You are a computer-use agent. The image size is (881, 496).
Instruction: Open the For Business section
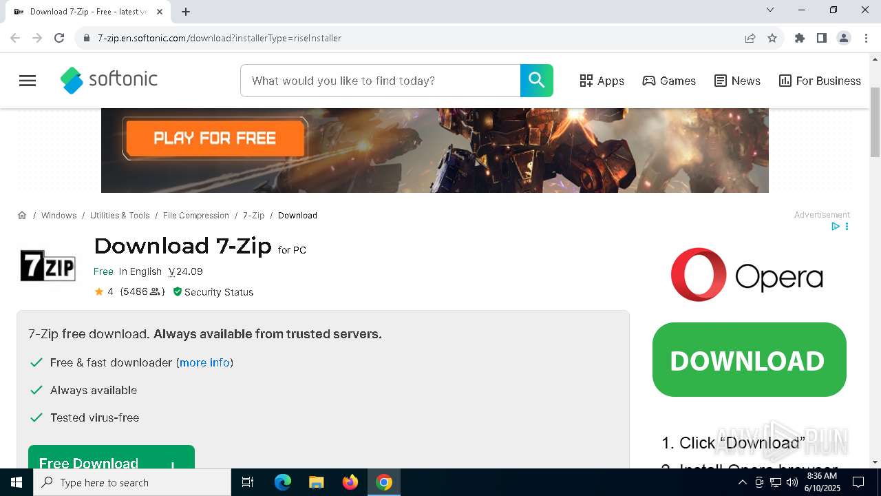click(x=820, y=81)
